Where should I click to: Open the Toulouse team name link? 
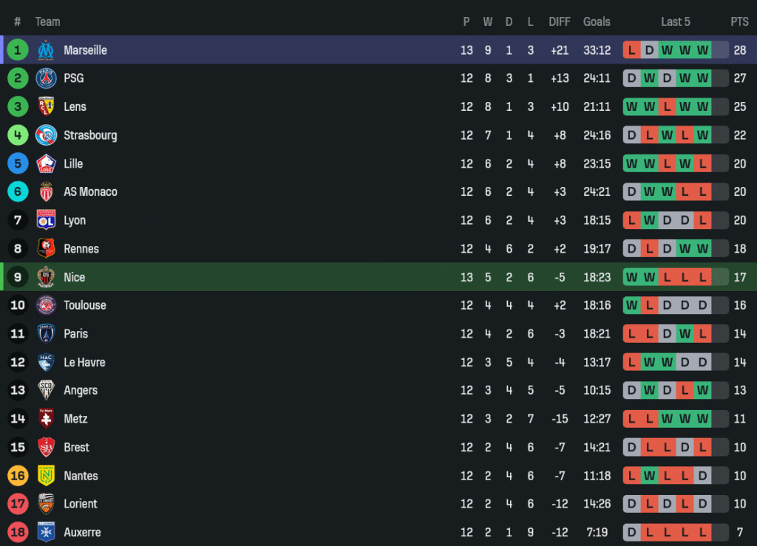(x=85, y=305)
